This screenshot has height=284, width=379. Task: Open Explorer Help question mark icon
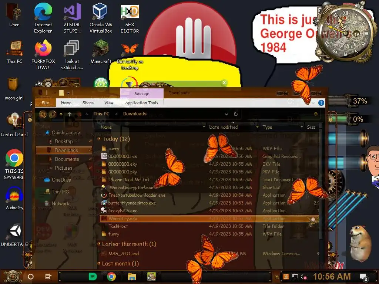(x=321, y=103)
